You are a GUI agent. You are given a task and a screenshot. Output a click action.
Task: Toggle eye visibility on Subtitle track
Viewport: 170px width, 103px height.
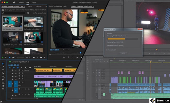tap(22, 70)
